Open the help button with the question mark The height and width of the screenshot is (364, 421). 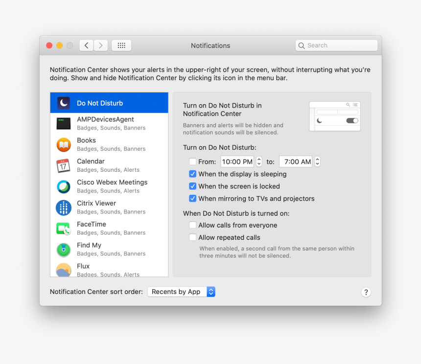[x=366, y=292]
